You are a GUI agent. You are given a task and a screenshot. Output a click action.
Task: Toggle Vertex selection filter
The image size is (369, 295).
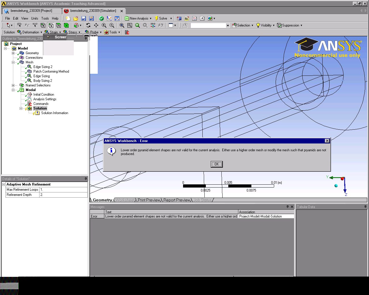(43, 25)
